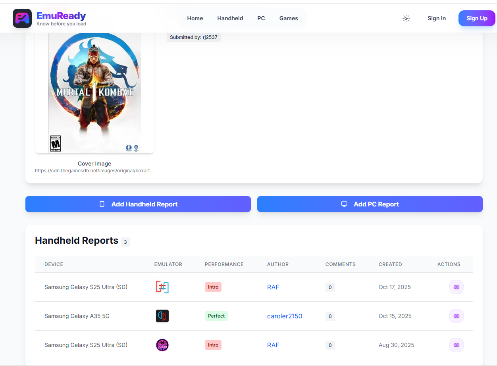This screenshot has width=497, height=366.
Task: Click the Handheld Reports count badge 3
Action: 125,242
